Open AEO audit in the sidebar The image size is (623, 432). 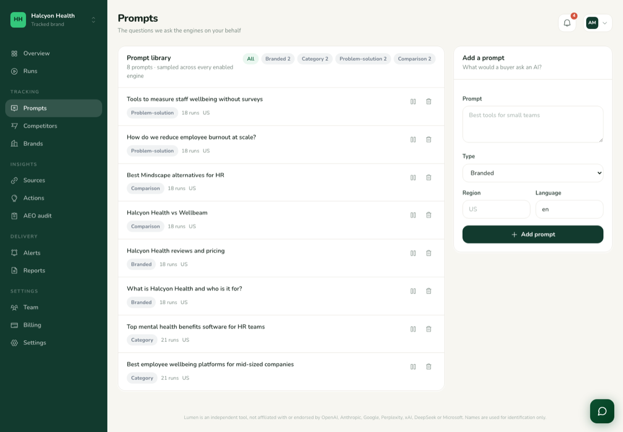53,216
